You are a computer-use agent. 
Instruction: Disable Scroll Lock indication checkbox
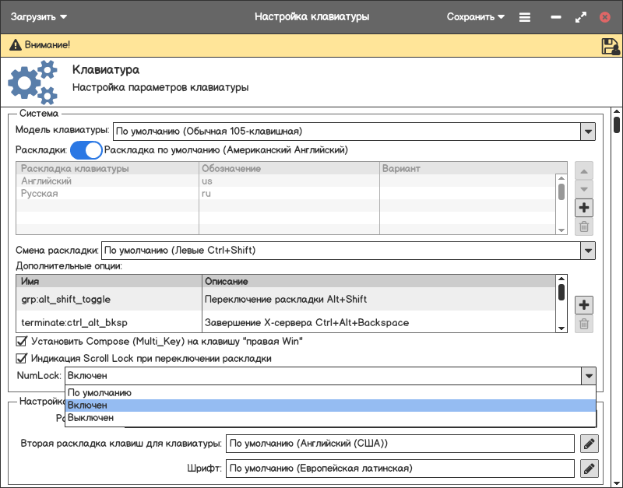coord(22,359)
